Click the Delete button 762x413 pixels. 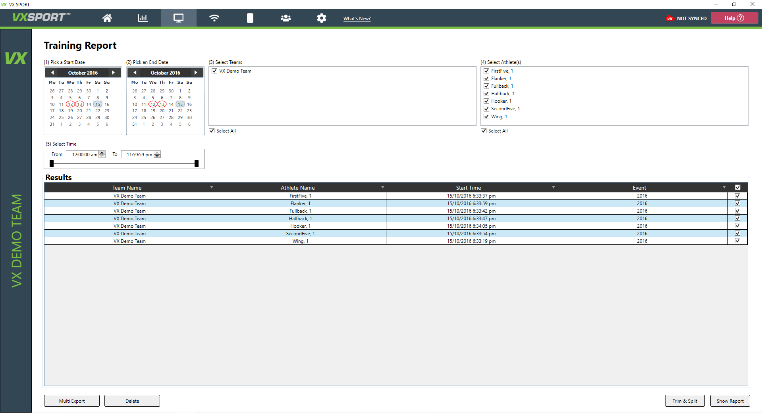pos(132,401)
